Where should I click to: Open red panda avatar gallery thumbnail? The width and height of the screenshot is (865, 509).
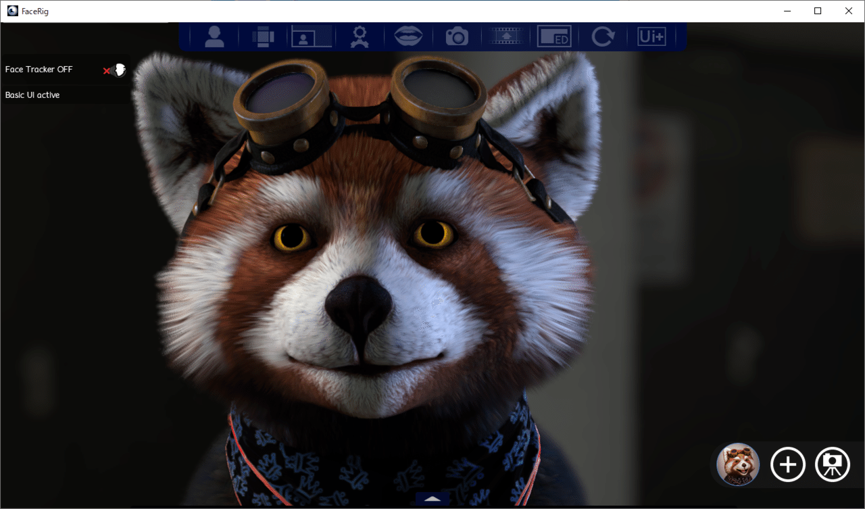point(738,464)
